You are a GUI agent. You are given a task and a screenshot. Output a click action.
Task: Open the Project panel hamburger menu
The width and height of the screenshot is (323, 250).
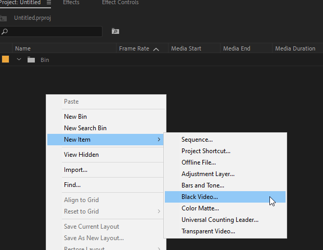click(49, 3)
